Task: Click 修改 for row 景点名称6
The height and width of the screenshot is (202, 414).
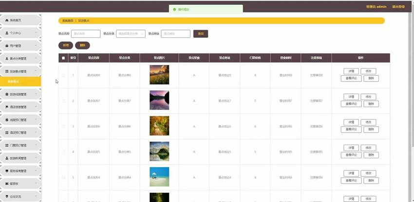Action: coord(368,122)
